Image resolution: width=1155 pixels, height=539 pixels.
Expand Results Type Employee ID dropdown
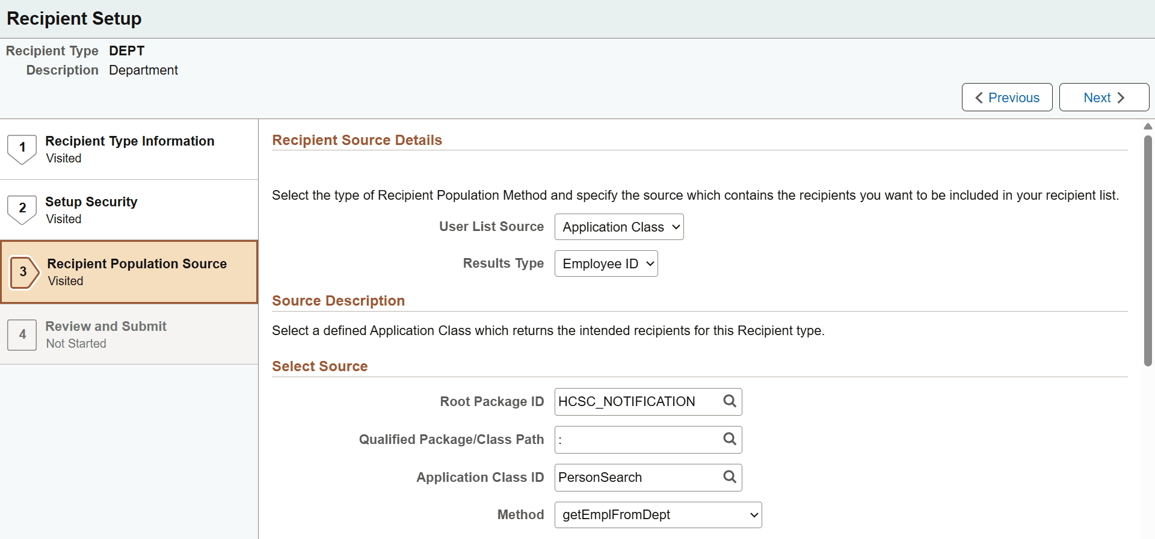[606, 263]
